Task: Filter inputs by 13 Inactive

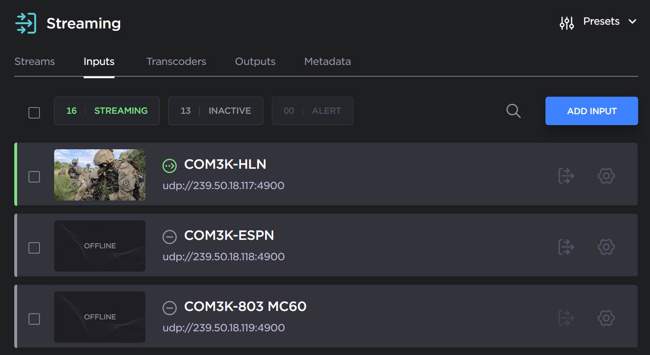Action: click(x=216, y=111)
